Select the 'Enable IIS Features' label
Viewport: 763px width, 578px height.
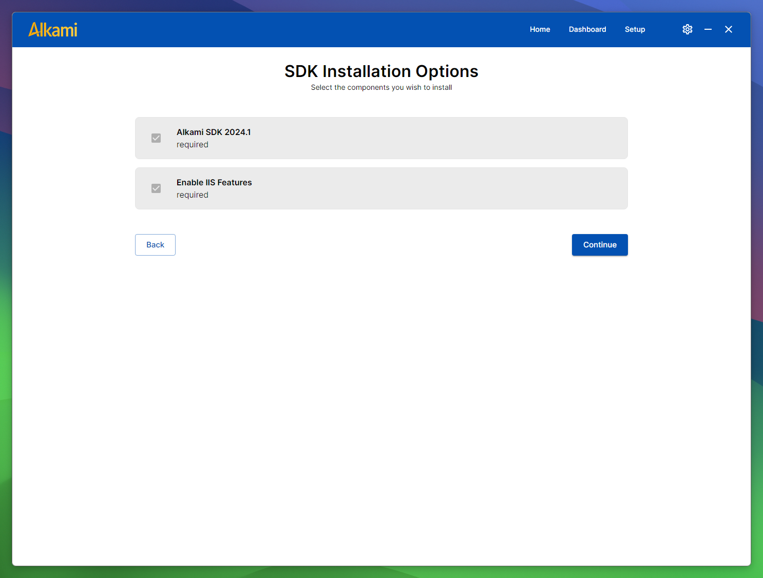[214, 182]
